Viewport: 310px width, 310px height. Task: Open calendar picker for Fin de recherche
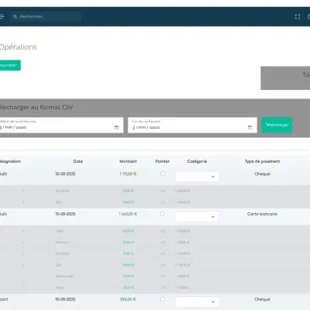coord(250,127)
